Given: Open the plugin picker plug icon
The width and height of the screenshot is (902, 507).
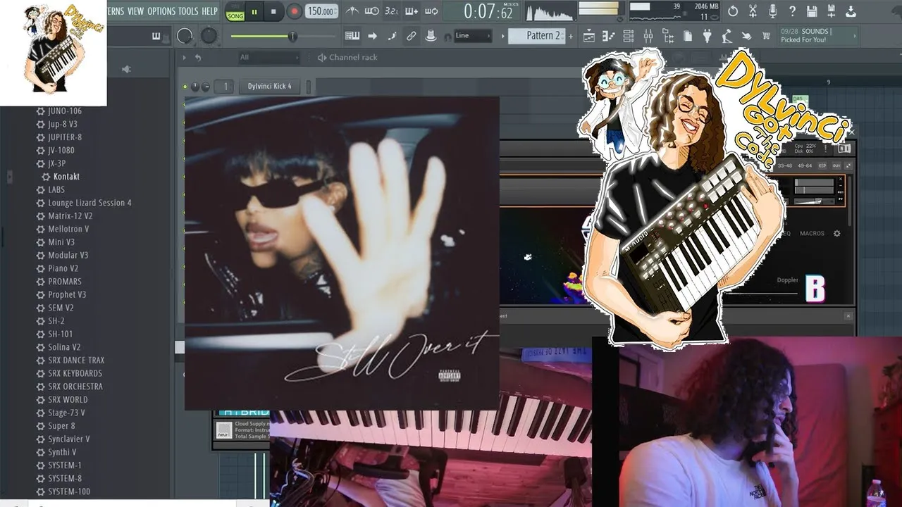Looking at the screenshot, I should tap(708, 36).
